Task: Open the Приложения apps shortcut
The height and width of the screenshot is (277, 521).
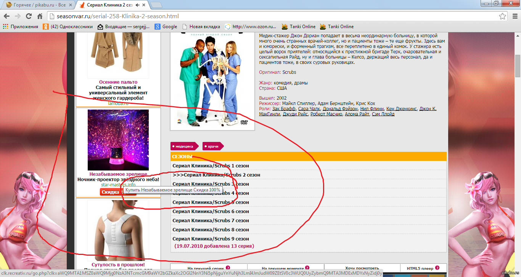Action: pos(21,27)
